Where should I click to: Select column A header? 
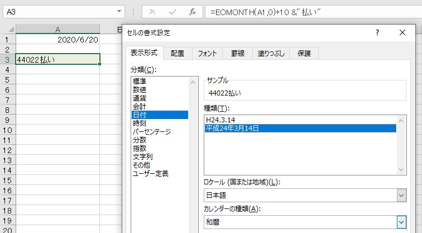(x=57, y=29)
